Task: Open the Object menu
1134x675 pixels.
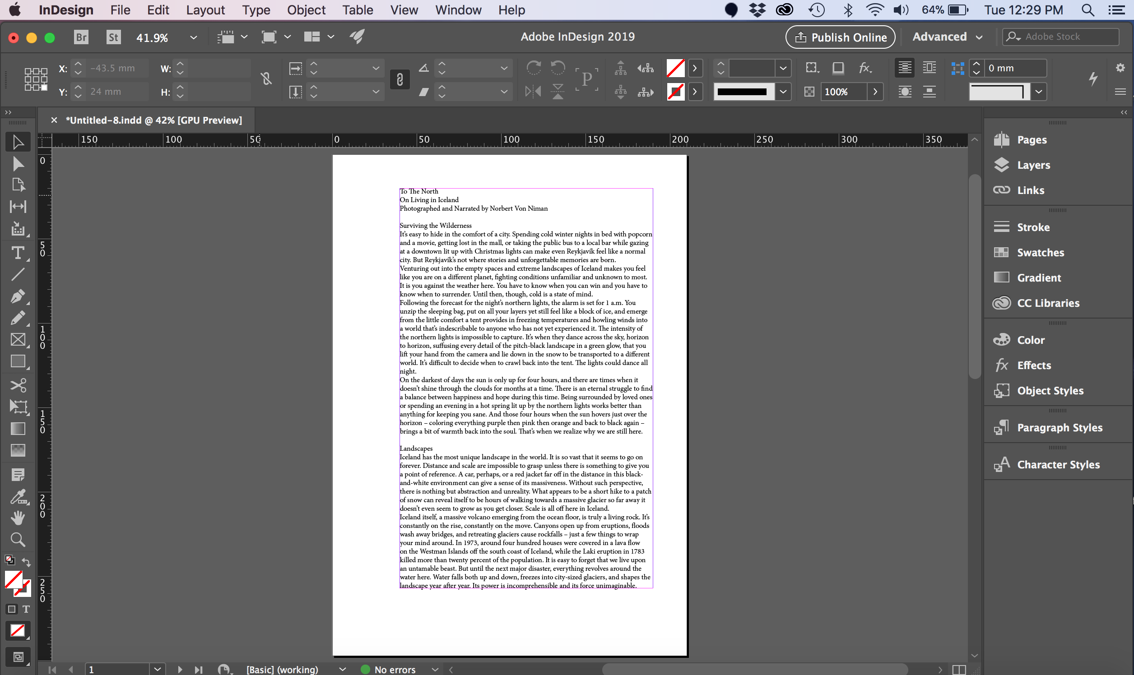Action: pyautogui.click(x=306, y=10)
